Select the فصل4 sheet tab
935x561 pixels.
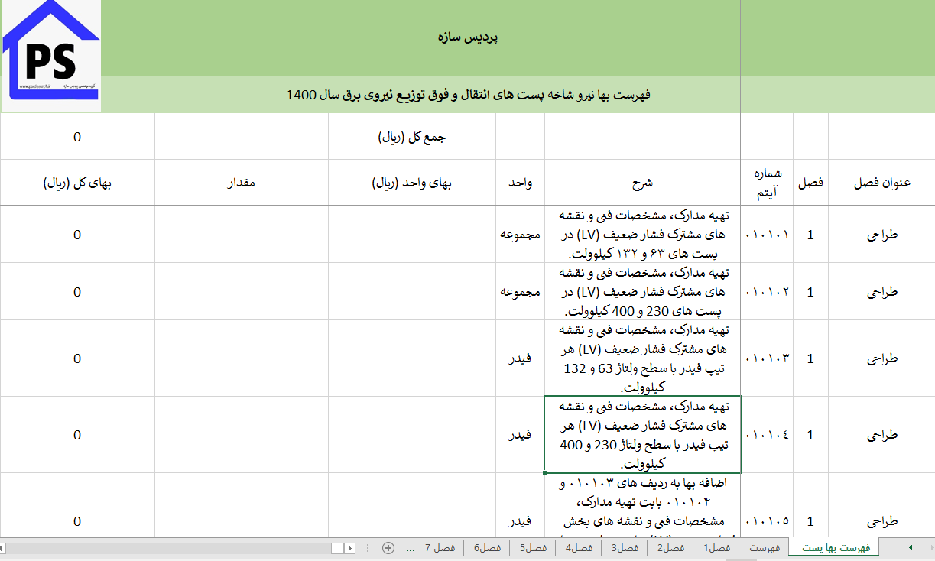(x=579, y=548)
